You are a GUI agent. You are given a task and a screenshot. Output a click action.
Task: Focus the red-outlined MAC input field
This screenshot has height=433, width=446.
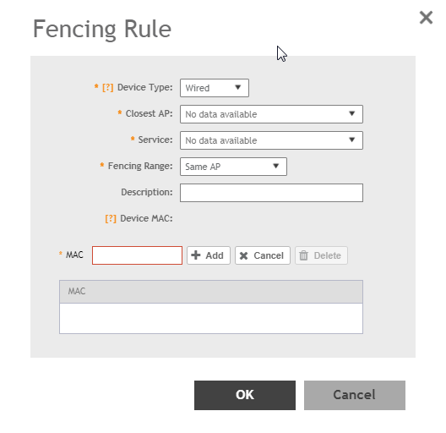[137, 255]
